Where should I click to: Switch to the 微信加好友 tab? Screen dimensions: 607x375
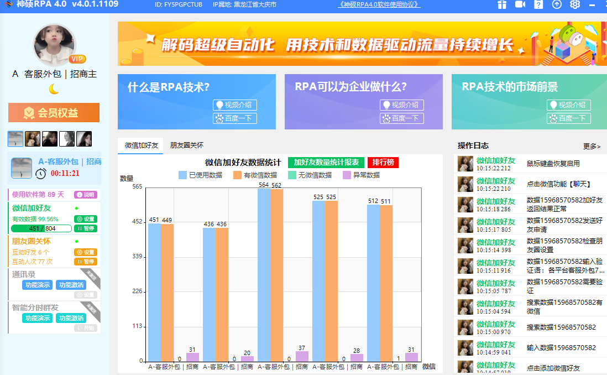142,145
